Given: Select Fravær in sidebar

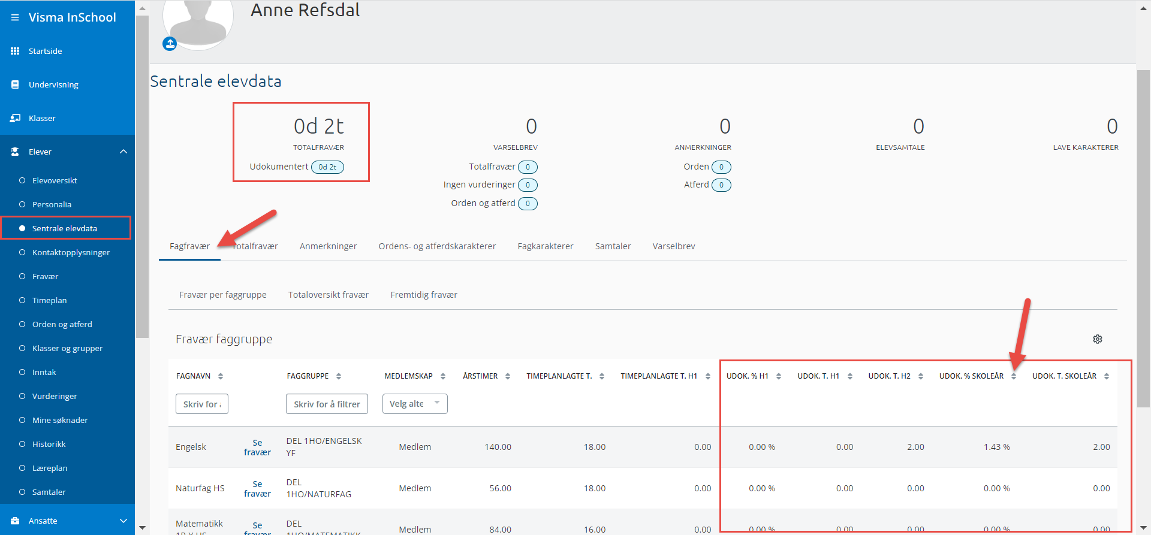Looking at the screenshot, I should [x=45, y=276].
